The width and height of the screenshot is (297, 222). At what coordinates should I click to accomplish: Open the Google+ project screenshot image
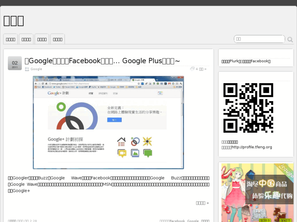point(108,123)
